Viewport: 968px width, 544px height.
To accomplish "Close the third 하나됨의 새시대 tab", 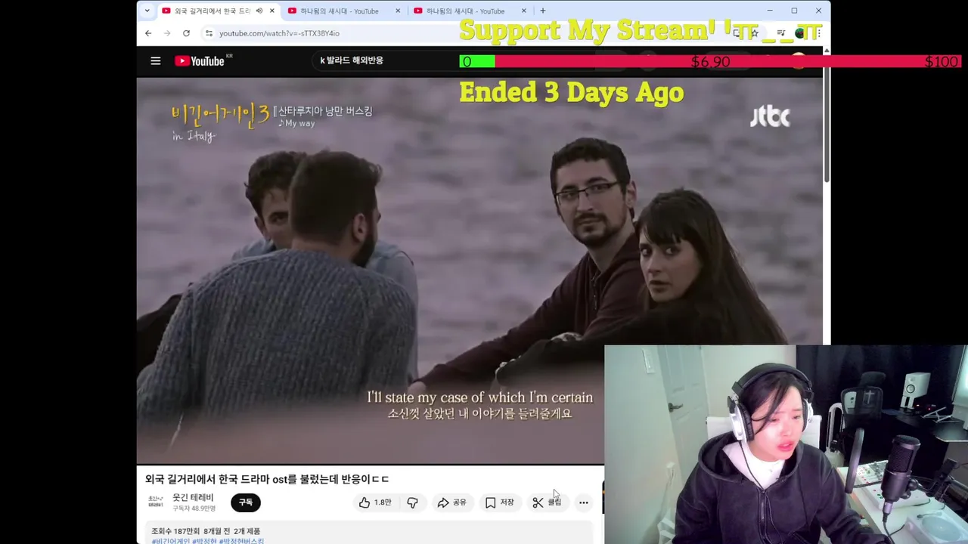I will pos(523,11).
